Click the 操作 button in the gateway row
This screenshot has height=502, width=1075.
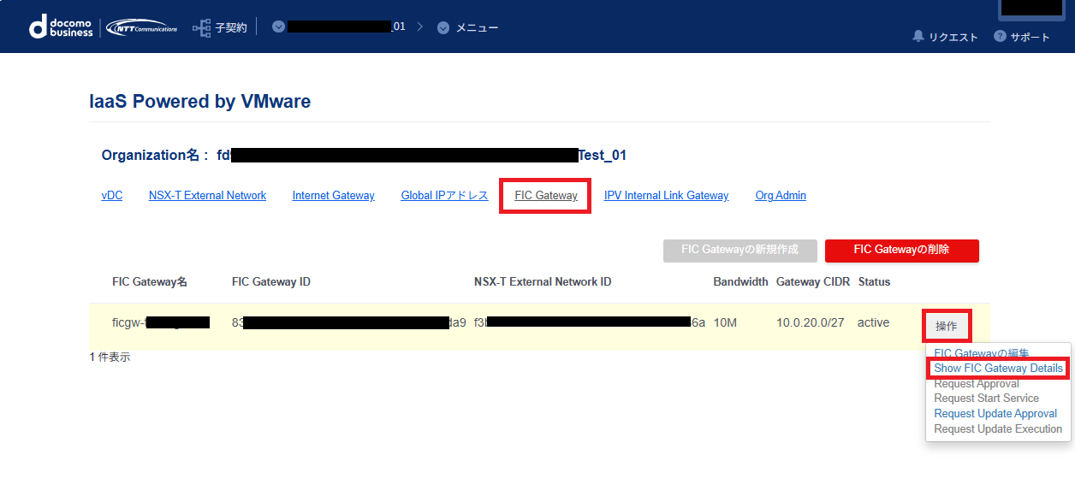946,327
